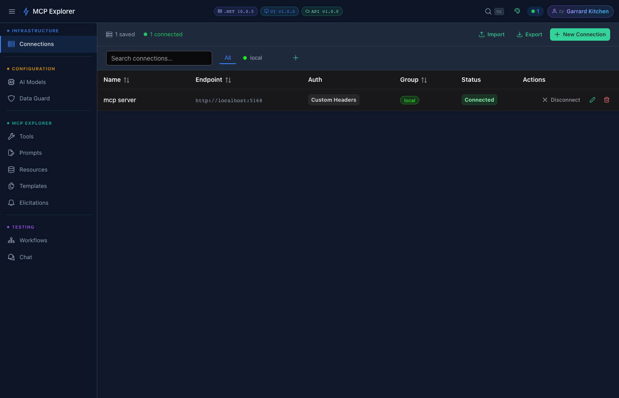
Task: Open Resources from the sidebar icon
Action: click(11, 169)
